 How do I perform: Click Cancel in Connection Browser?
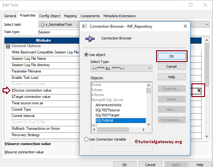point(172,66)
